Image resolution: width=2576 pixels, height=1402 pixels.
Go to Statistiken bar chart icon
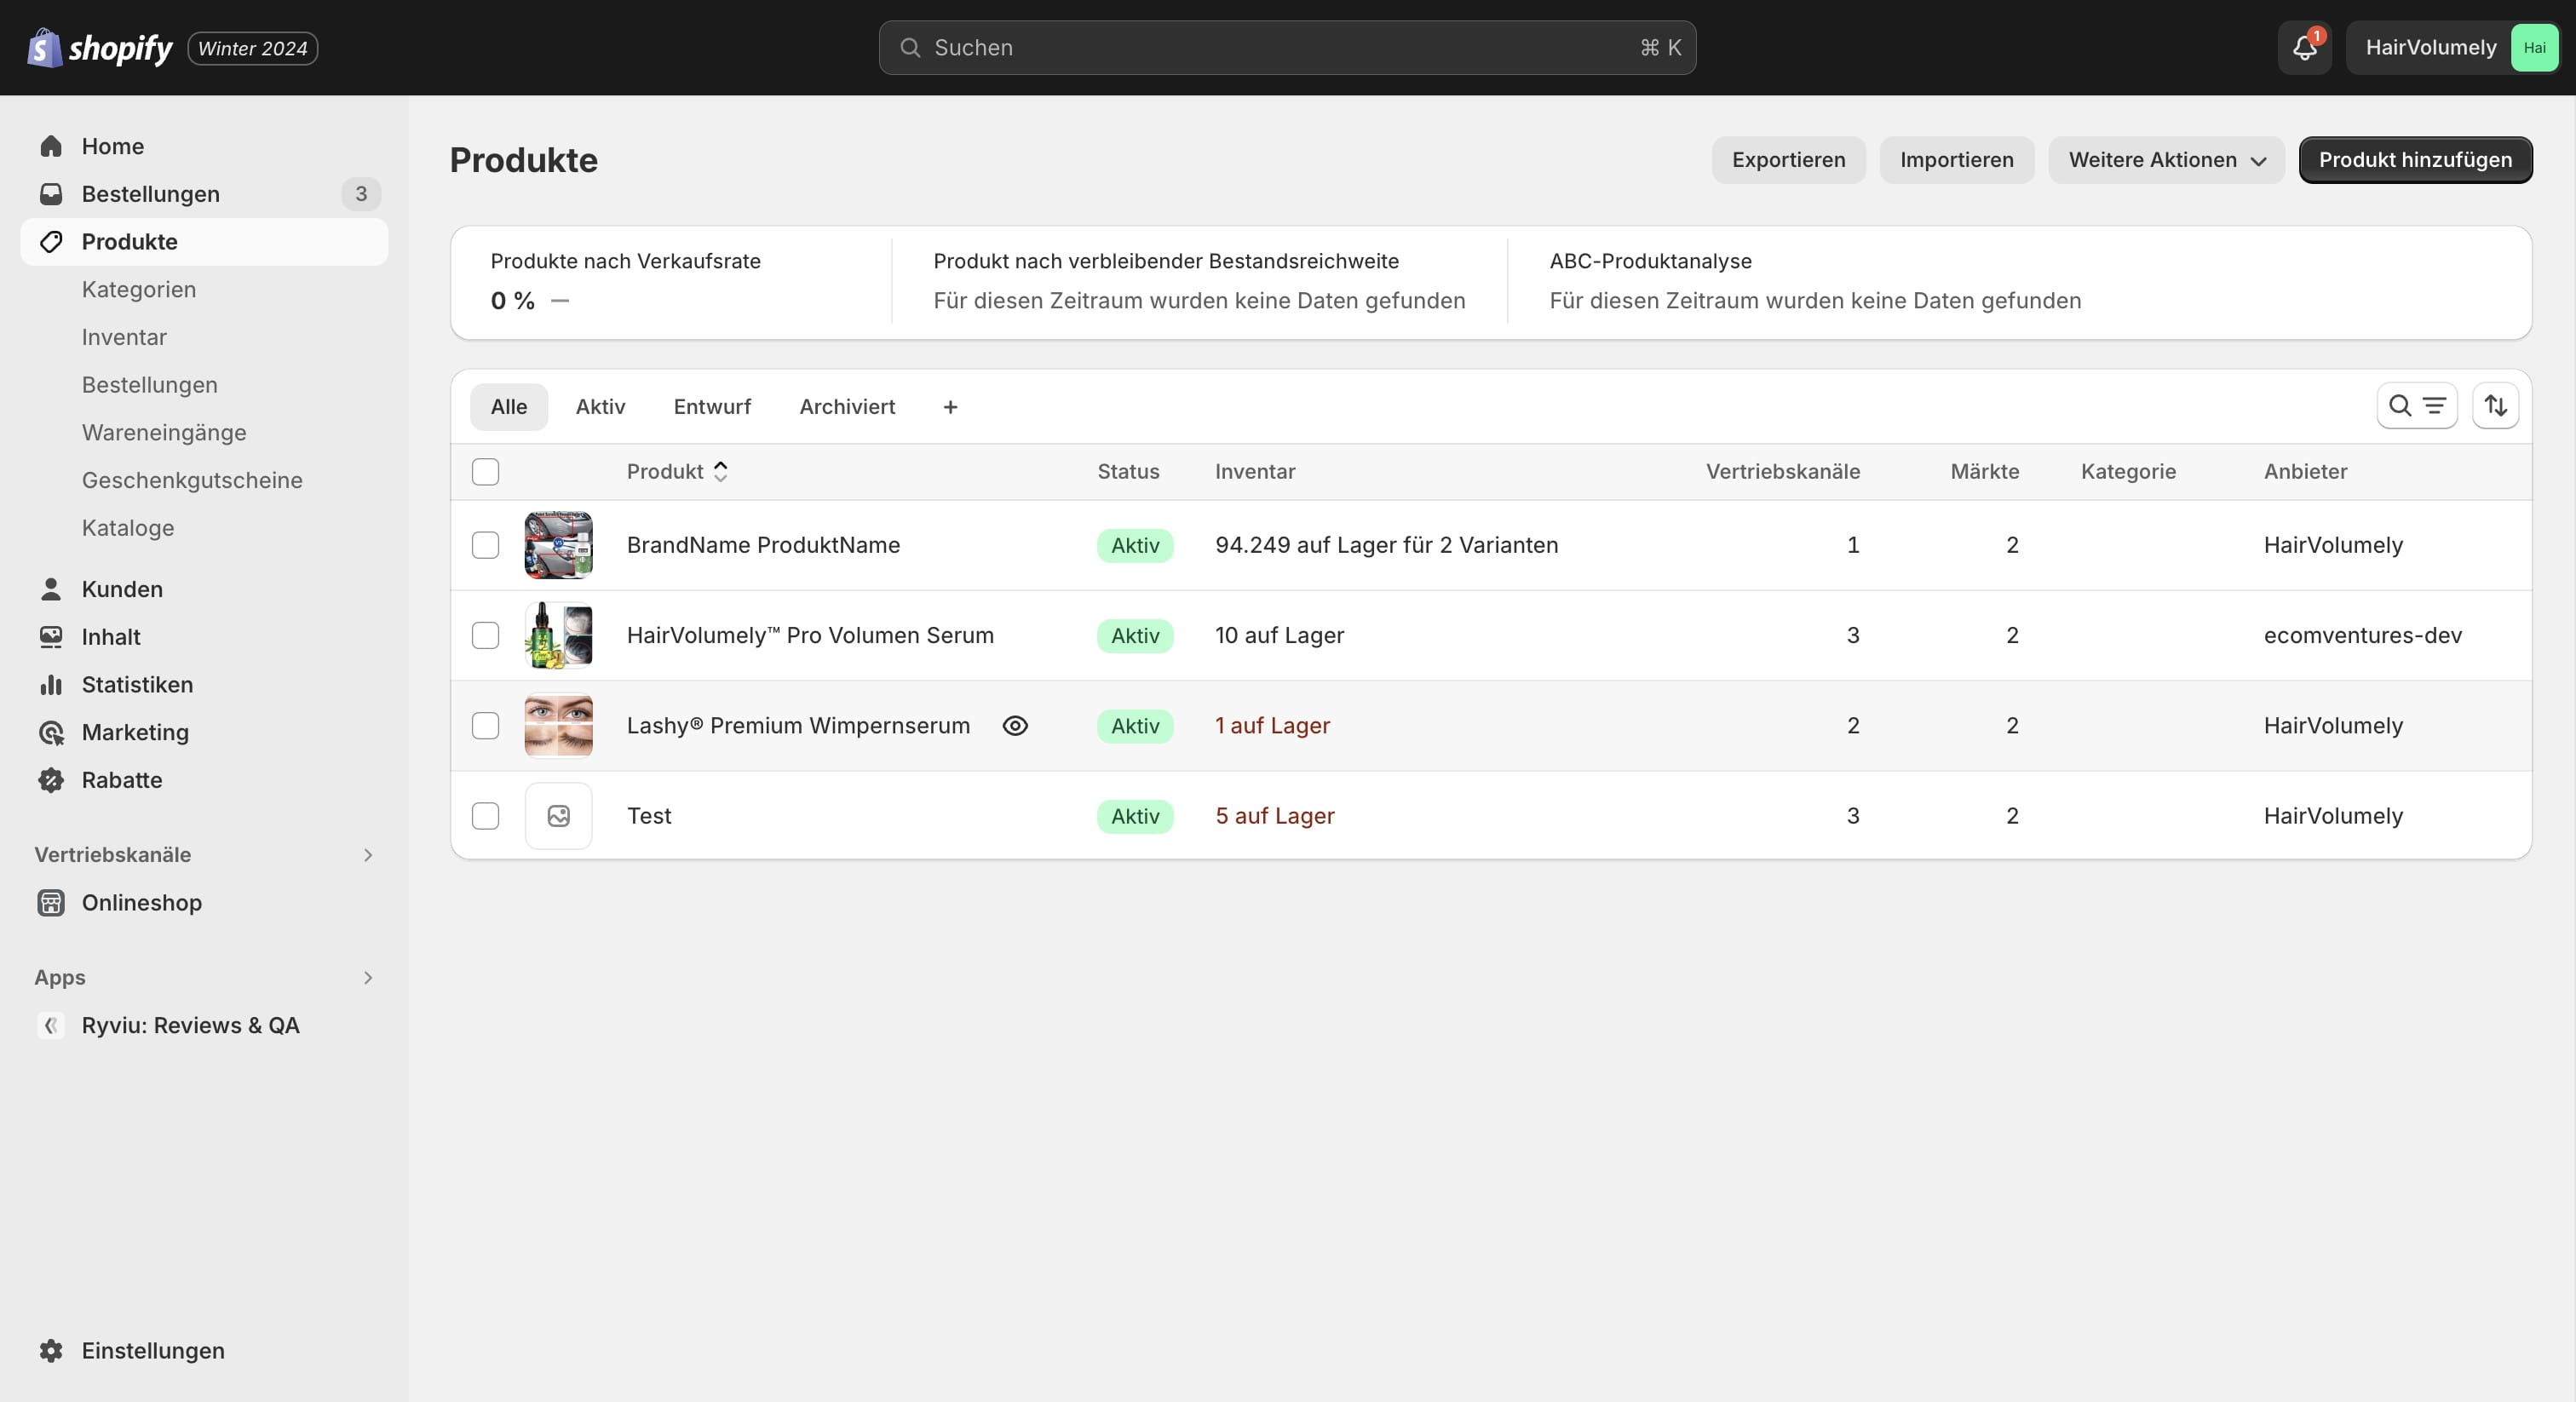[x=51, y=685]
